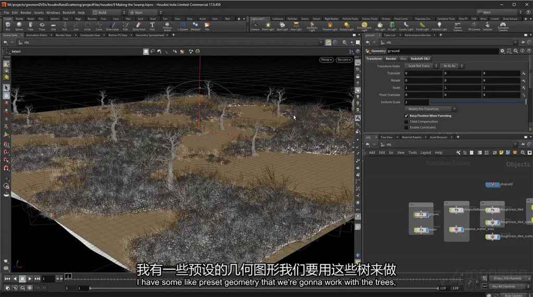The width and height of the screenshot is (533, 297).
Task: Select the Draw Curve shelf tool
Action: [112, 26]
